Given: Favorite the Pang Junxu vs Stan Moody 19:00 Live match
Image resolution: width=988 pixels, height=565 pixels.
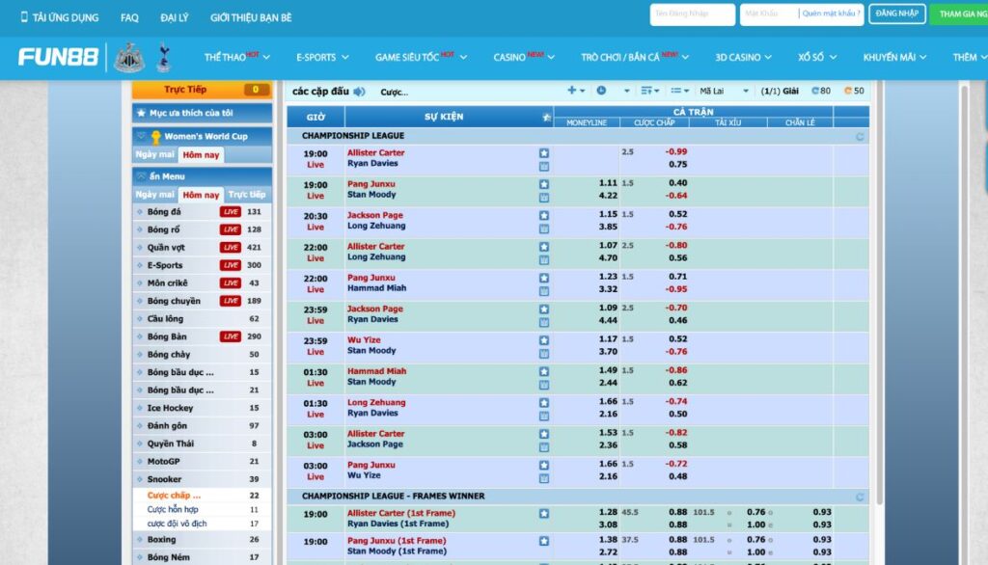Looking at the screenshot, I should (544, 184).
